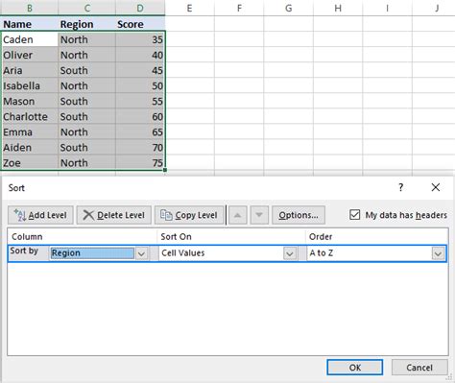Screen dimensions: 455x383
Task: Select the score cell 40
Action: click(140, 55)
